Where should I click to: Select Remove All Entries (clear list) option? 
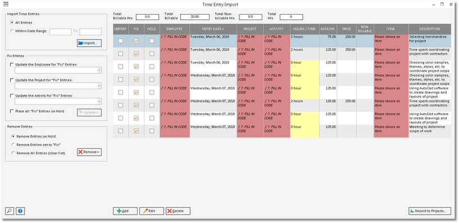pos(13,153)
